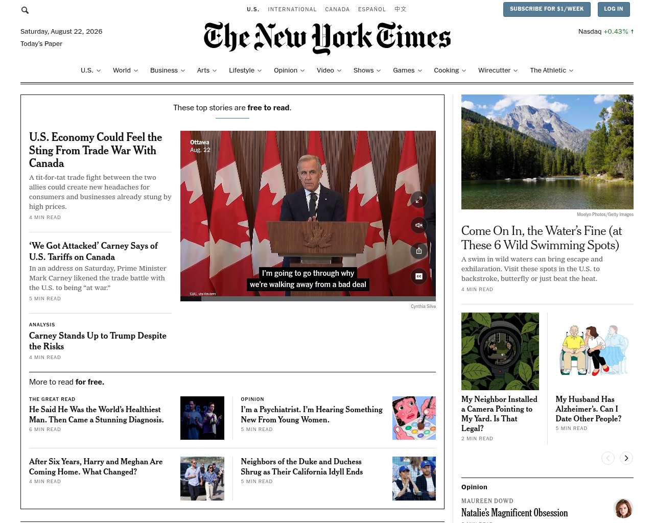Open the Wirecutter section menu

click(498, 70)
